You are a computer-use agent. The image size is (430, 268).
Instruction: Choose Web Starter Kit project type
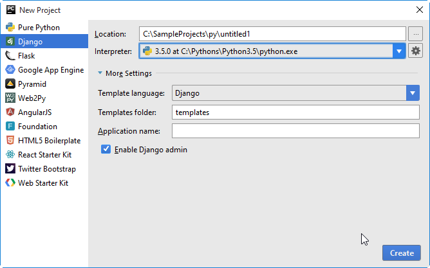pyautogui.click(x=42, y=183)
